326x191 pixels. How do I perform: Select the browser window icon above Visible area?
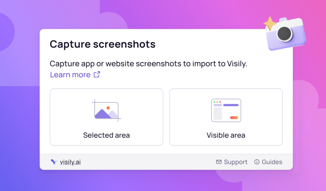click(x=226, y=110)
